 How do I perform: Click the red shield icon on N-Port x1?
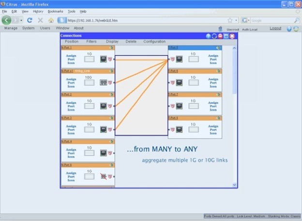pyautogui.click(x=110, y=82)
